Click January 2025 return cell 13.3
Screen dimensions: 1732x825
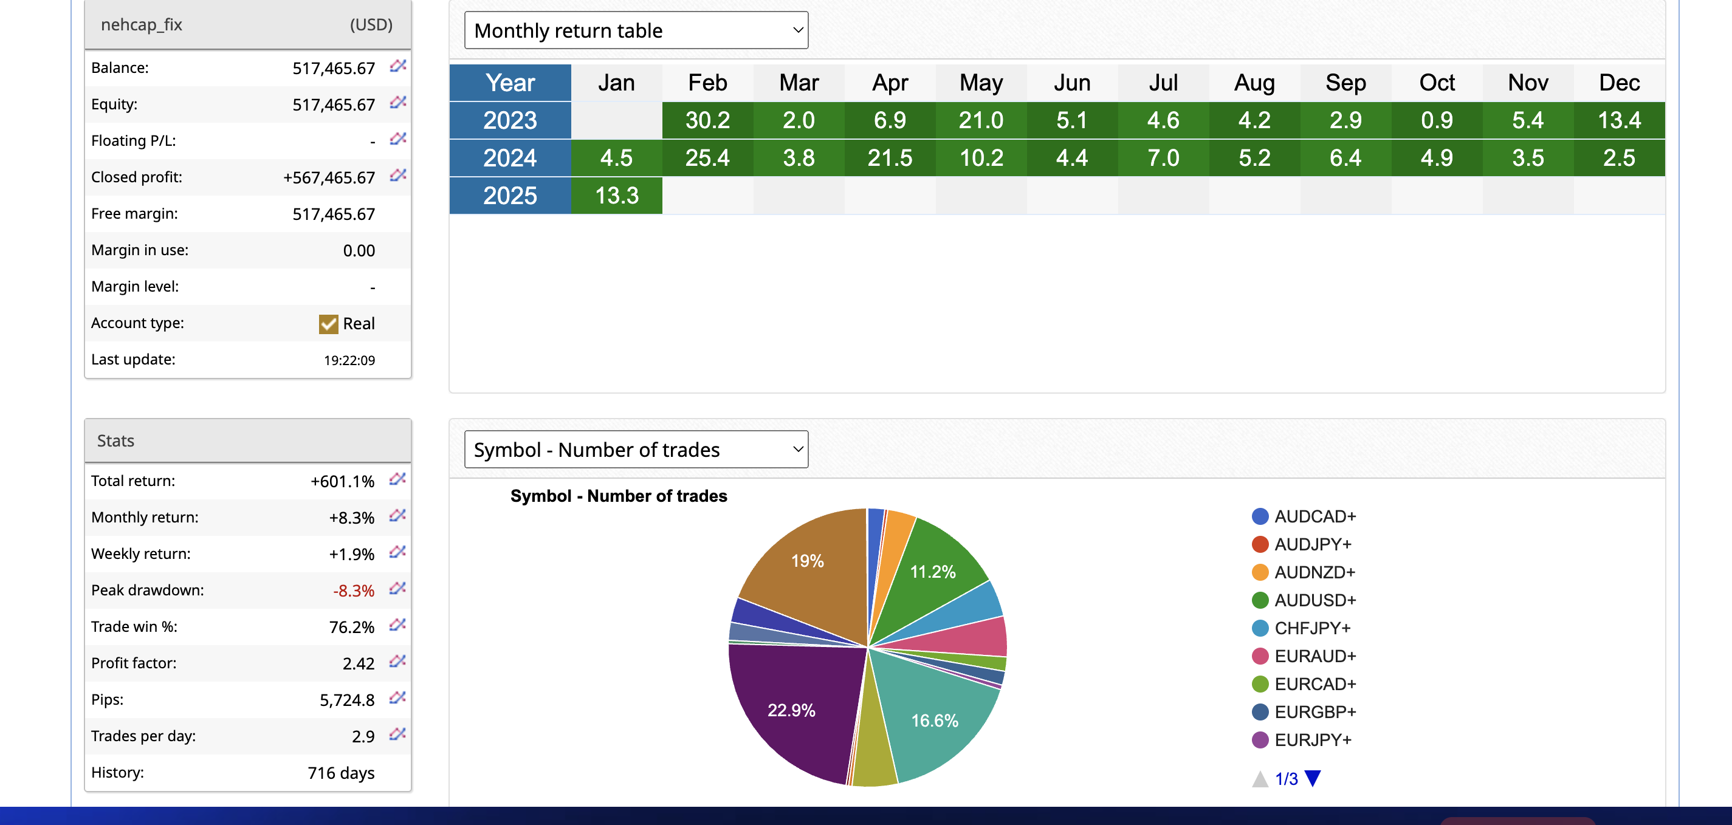[x=616, y=196]
